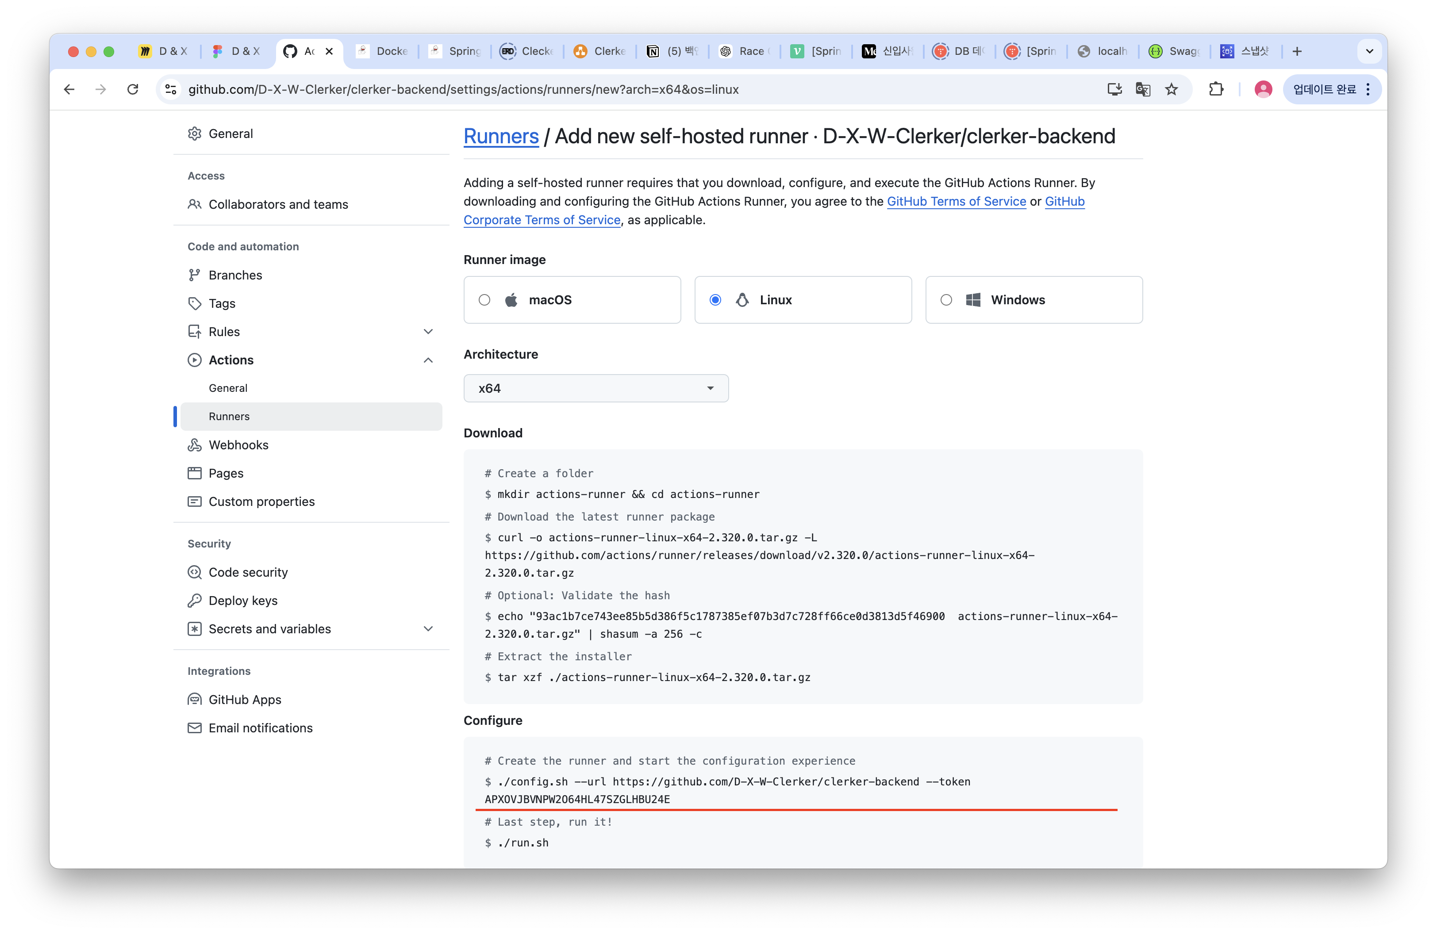
Task: Open the Architecture x64 dropdown
Action: coord(596,389)
